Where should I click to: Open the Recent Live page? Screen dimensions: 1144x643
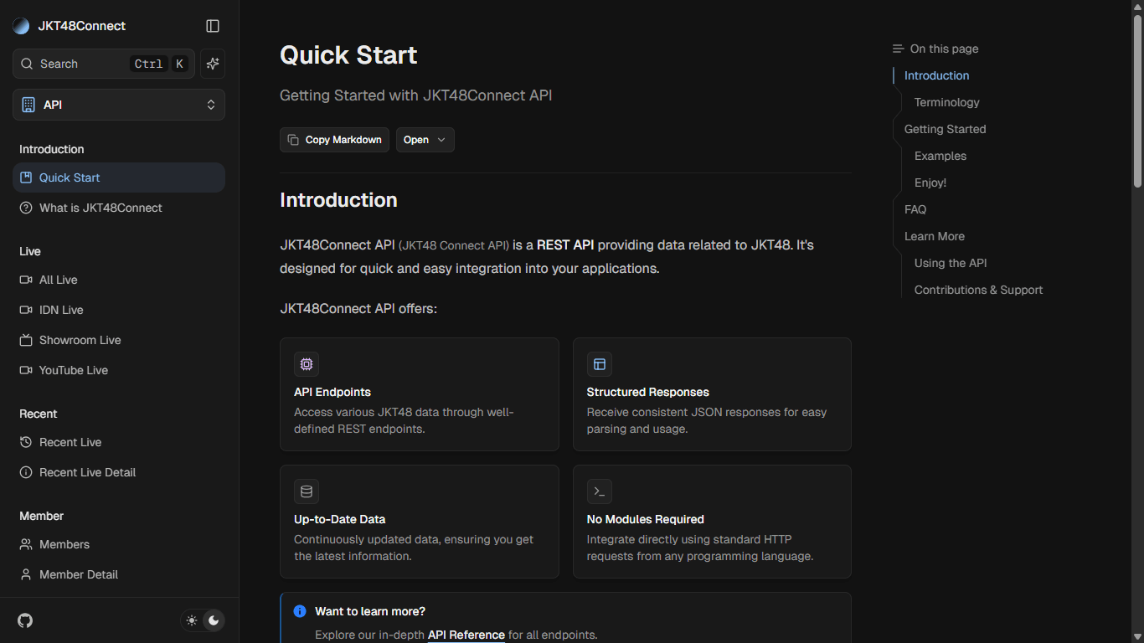coord(119,442)
